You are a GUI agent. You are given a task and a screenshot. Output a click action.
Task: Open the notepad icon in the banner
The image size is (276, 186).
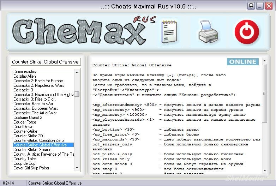pos(169,31)
